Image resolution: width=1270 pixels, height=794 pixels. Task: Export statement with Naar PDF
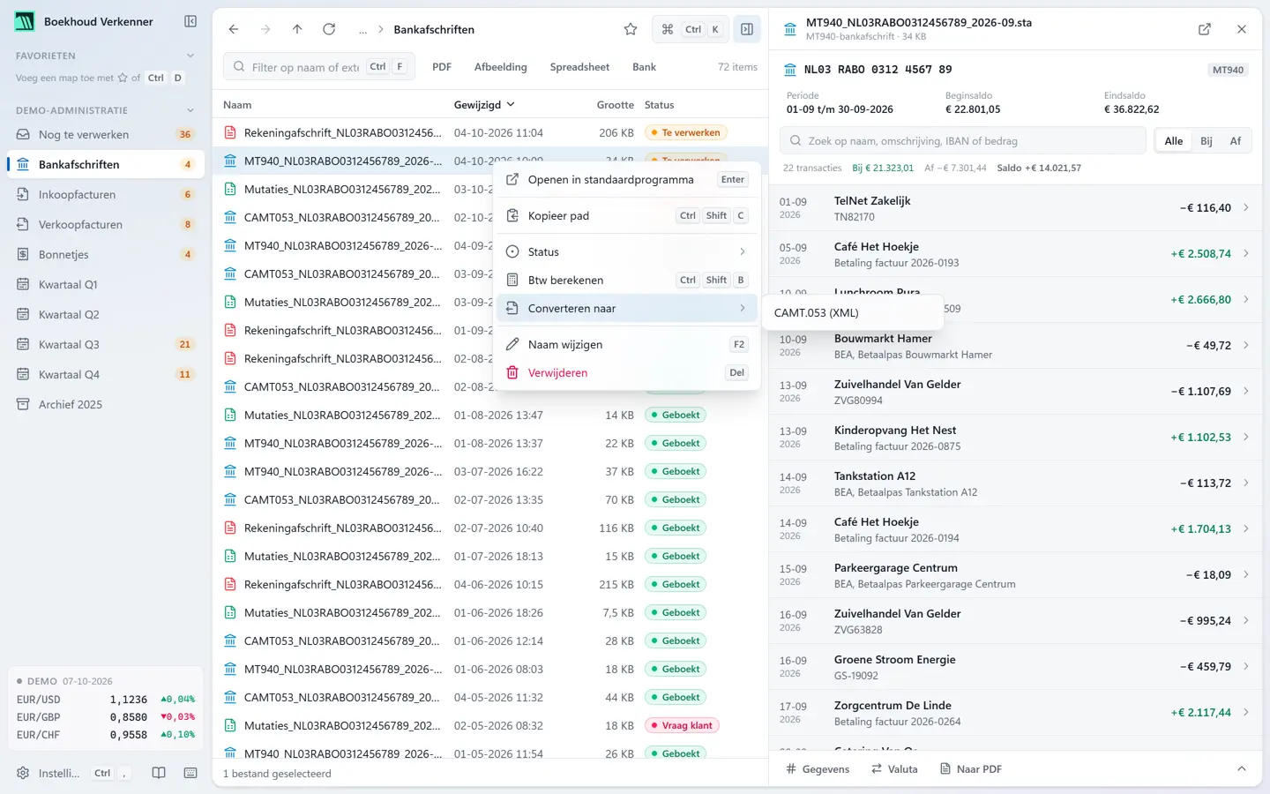pyautogui.click(x=971, y=769)
